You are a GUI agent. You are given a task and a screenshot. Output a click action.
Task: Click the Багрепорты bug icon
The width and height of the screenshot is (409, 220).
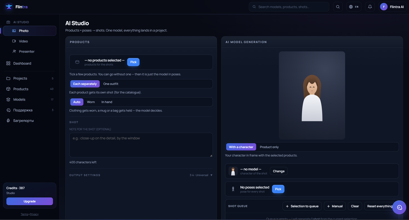(x=8, y=121)
